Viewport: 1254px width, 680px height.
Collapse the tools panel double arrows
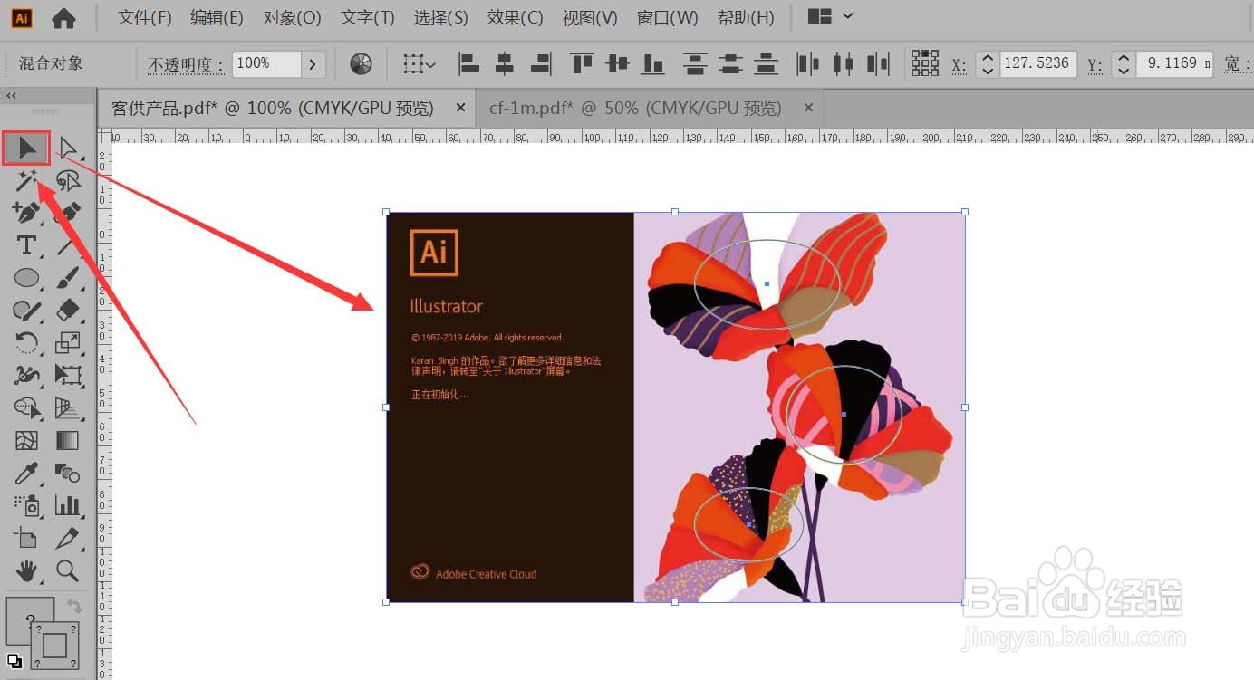(x=11, y=95)
